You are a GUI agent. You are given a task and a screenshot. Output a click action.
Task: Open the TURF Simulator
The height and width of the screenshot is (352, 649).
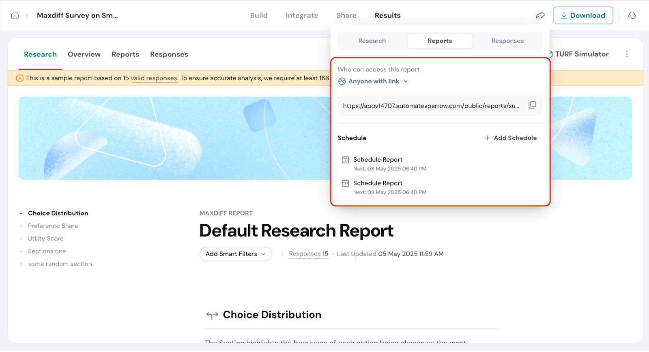tap(581, 54)
